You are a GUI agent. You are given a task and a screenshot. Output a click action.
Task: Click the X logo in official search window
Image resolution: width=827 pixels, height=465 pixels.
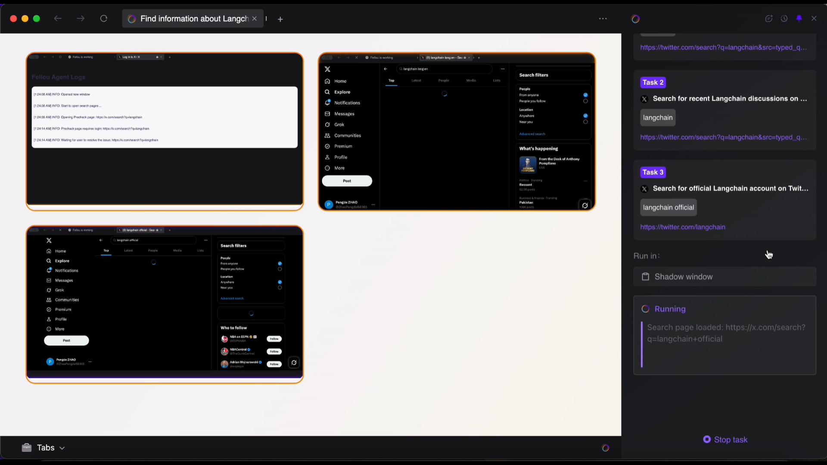point(49,240)
